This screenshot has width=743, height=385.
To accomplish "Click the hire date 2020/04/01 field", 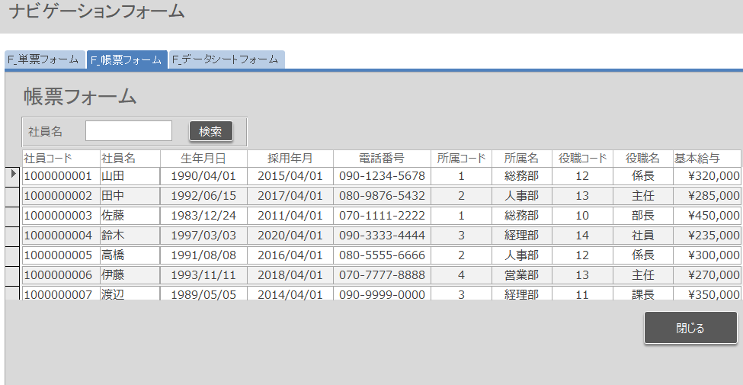I will (x=290, y=236).
